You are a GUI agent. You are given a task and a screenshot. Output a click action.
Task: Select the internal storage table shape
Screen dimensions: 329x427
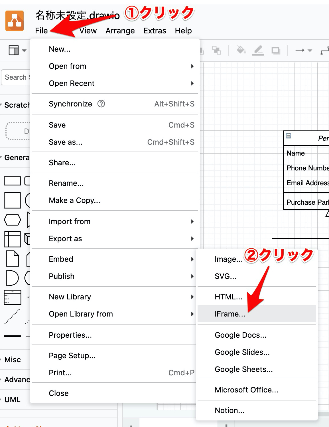[x=12, y=239]
